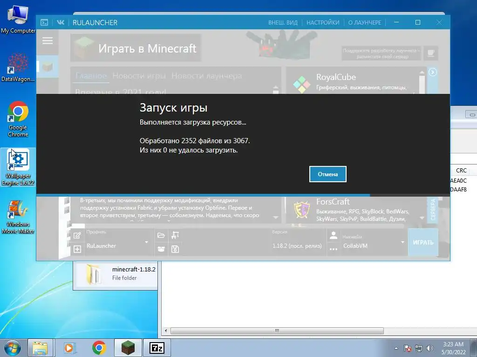Expand the CollabVM nickname dropdown
The height and width of the screenshot is (357, 477).
tap(402, 242)
